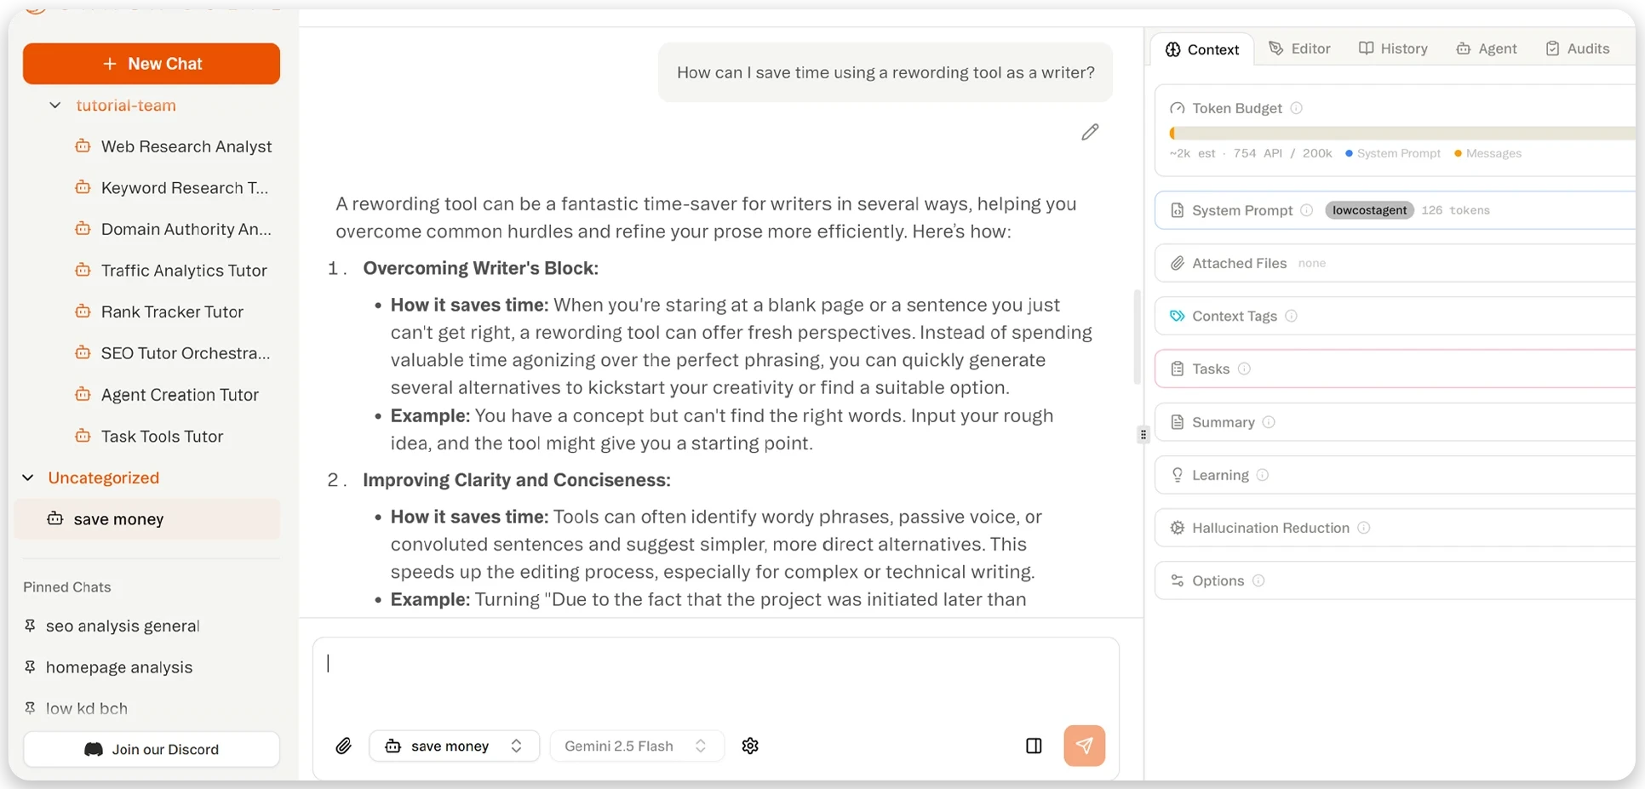The image size is (1645, 789).
Task: Click the Learning info icon
Action: 1264,475
